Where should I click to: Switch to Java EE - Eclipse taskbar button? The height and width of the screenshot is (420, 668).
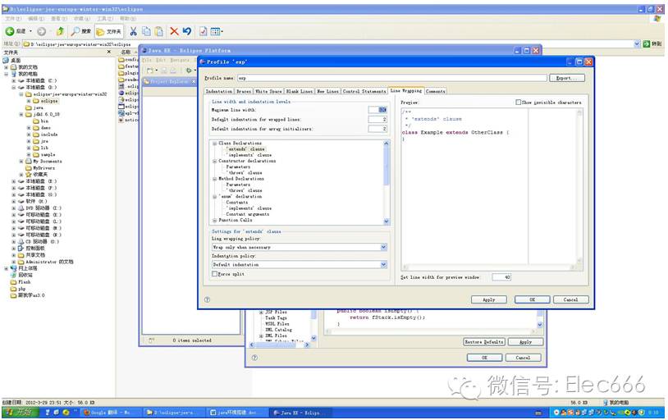(299, 413)
